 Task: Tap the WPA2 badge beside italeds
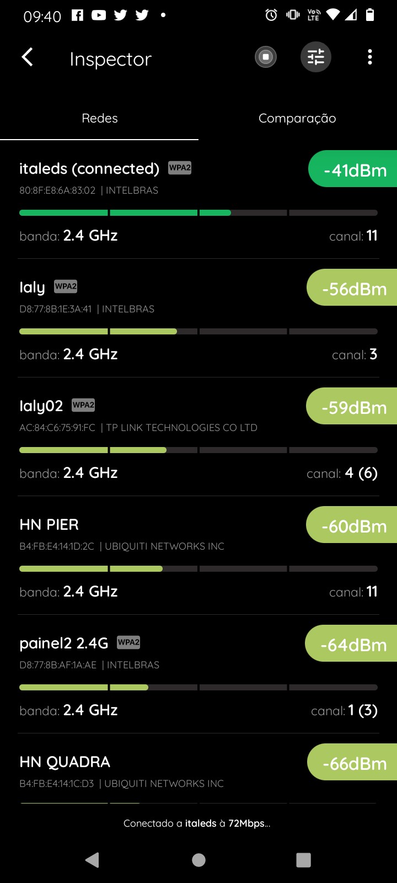[x=180, y=168]
